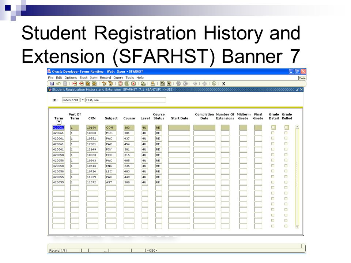The height and width of the screenshot is (263, 351).
Task: Go to Previous Record icon
Action: coord(88,84)
